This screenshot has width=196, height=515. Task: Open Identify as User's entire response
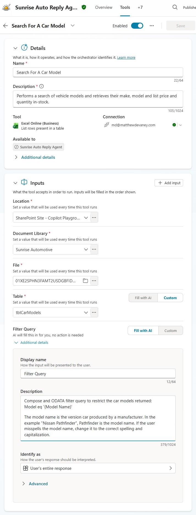tap(98, 468)
